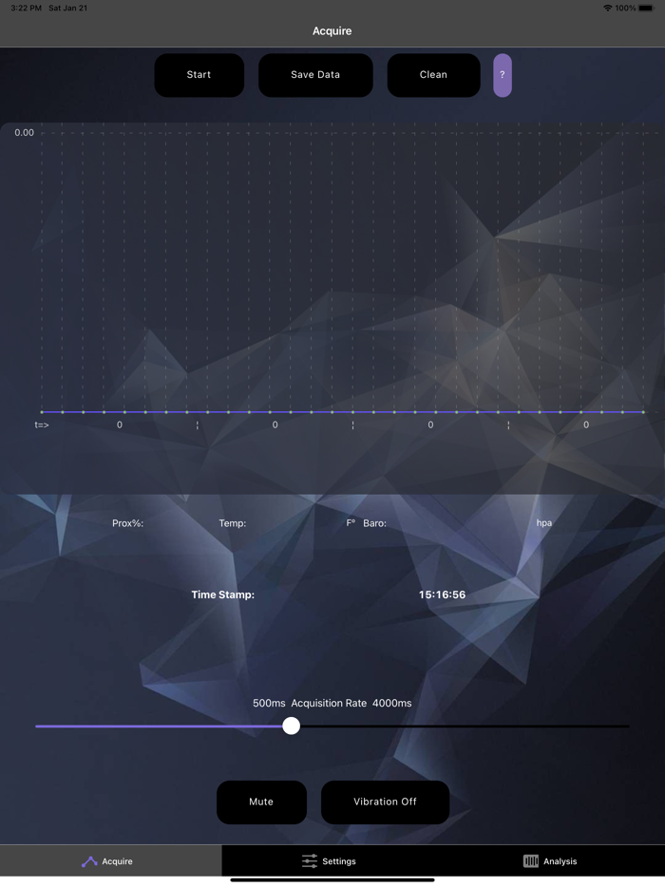Image resolution: width=665 pixels, height=887 pixels.
Task: Click the F° unit label
Action: point(351,523)
